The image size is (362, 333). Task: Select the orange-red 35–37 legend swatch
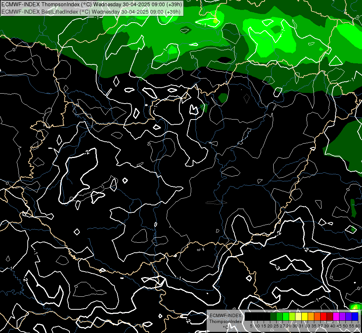tap(317, 316)
